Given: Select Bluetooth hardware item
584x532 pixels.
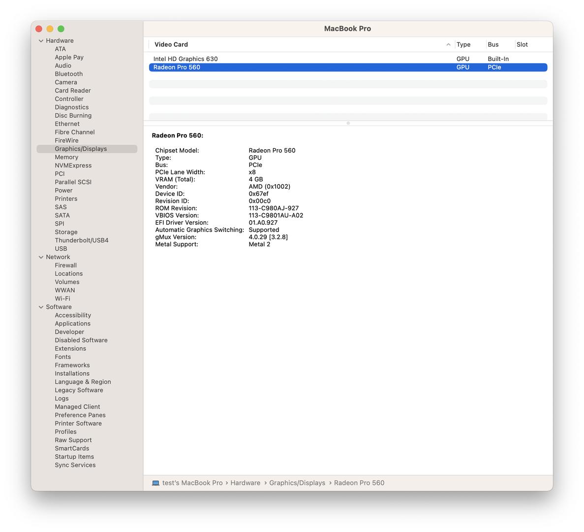Looking at the screenshot, I should (x=68, y=74).
